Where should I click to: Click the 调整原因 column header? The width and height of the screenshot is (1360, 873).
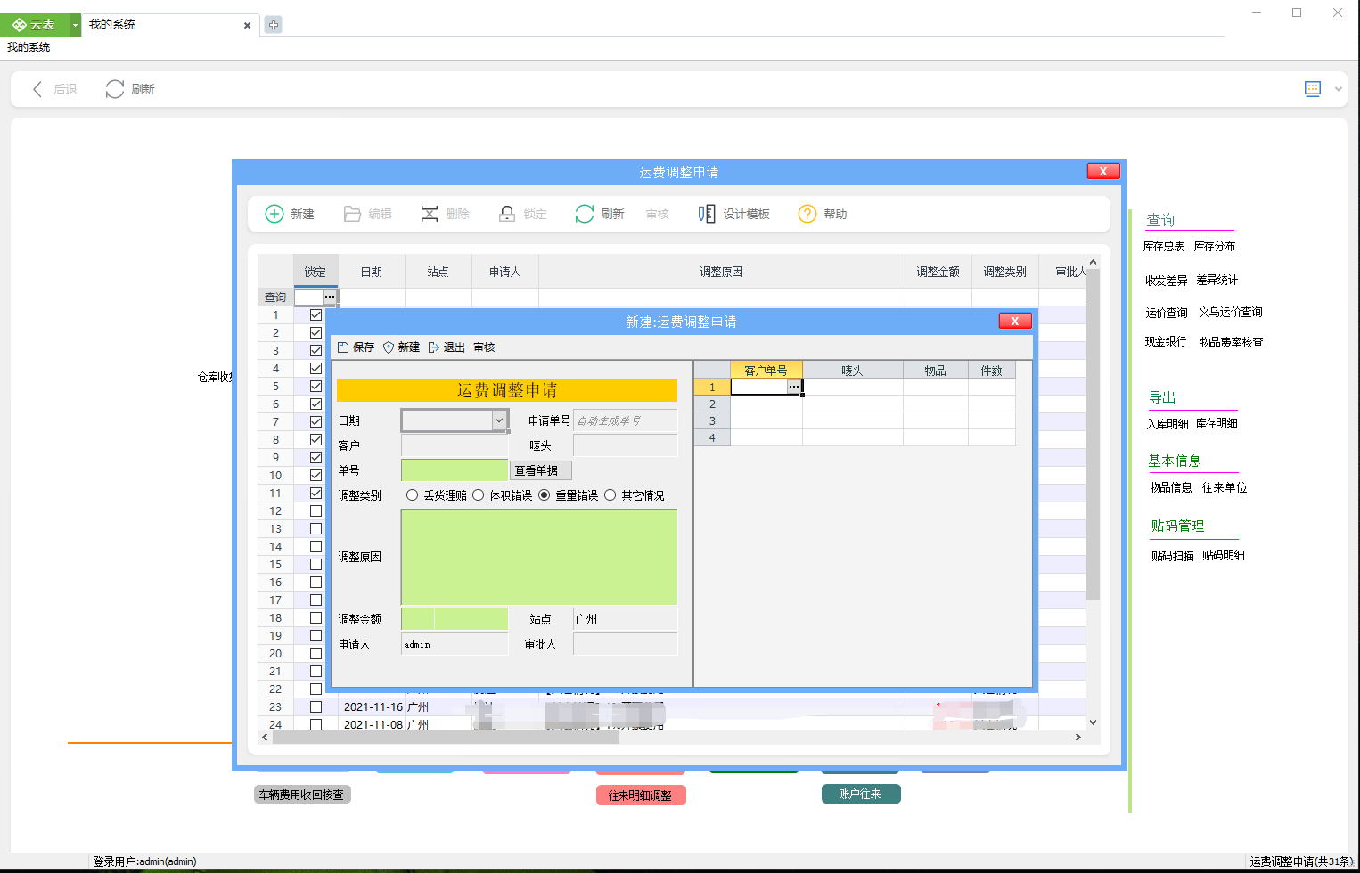click(721, 272)
